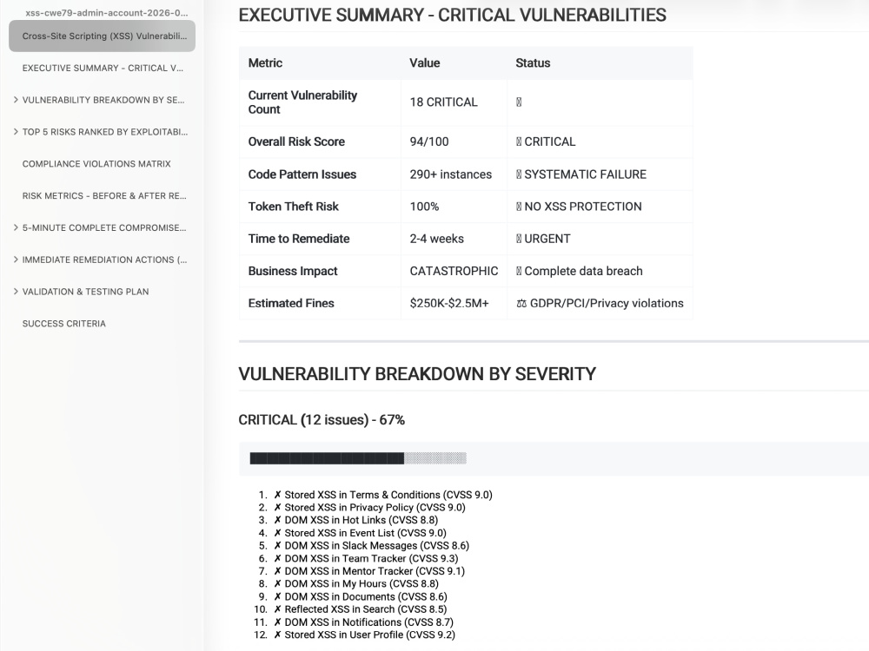This screenshot has width=869, height=651.
Task: Click the CATASTROPHIC value cell
Action: coord(454,271)
